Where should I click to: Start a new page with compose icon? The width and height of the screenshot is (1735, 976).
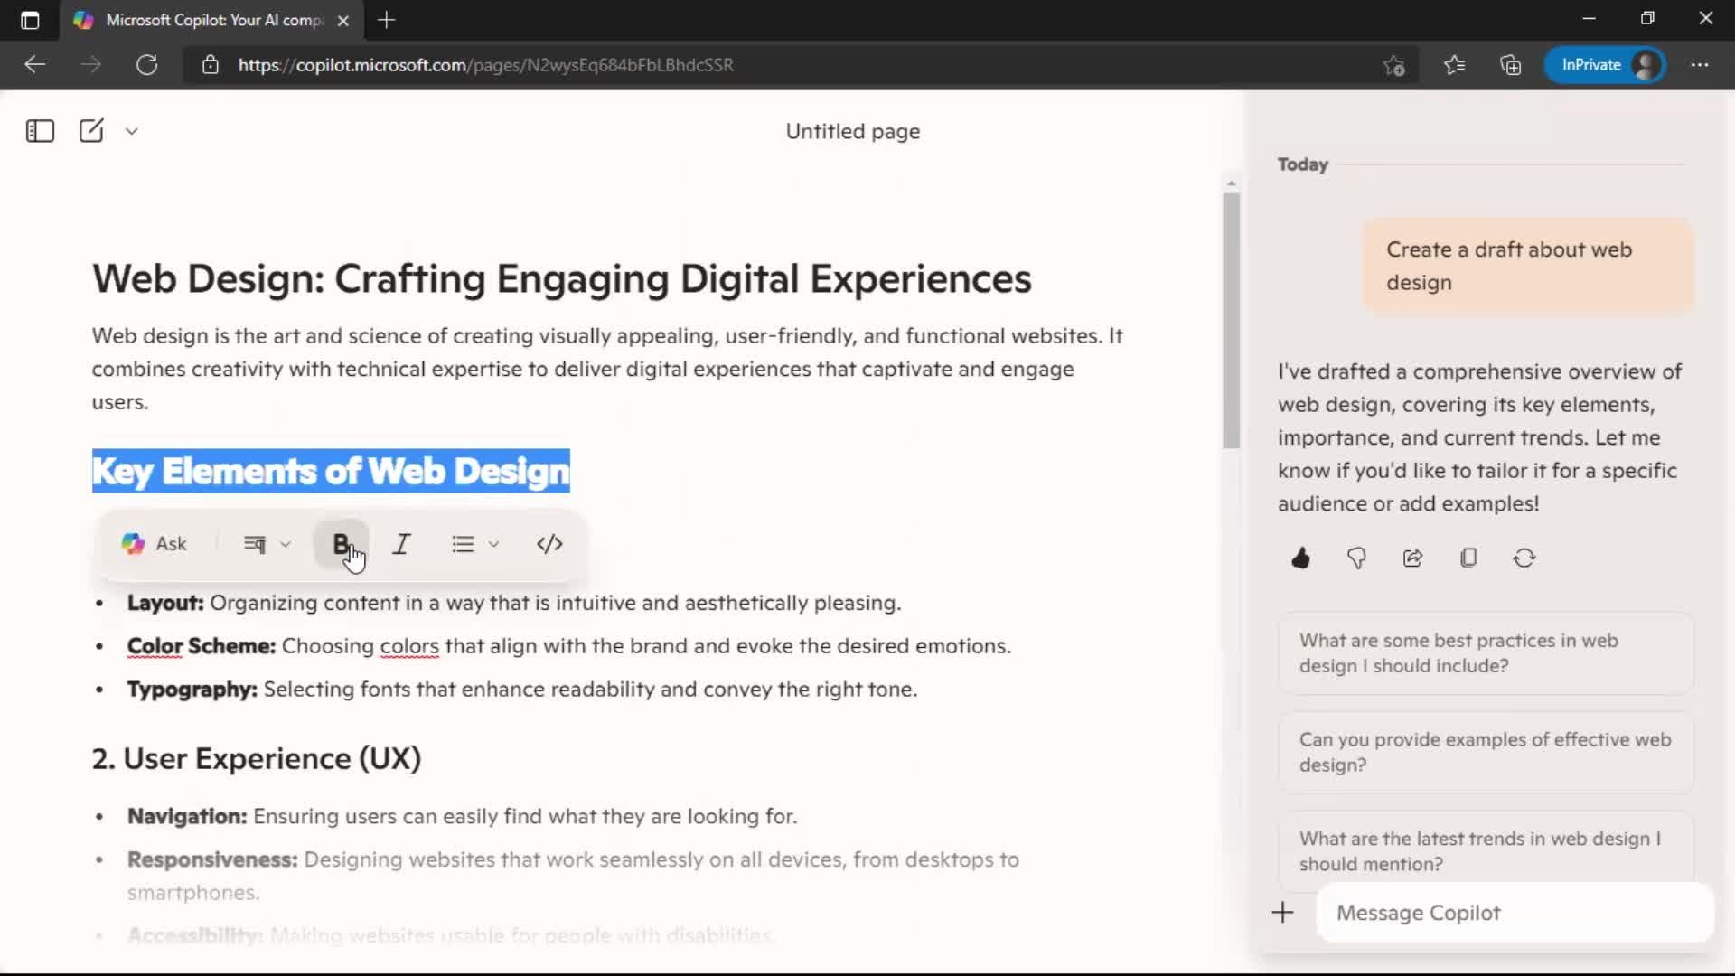point(91,131)
